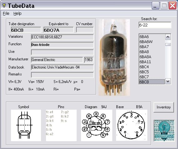Image resolution: width=178 pixels, height=149 pixels.
Task: Click the TubeData lightbulb title icon
Action: click(4, 5)
